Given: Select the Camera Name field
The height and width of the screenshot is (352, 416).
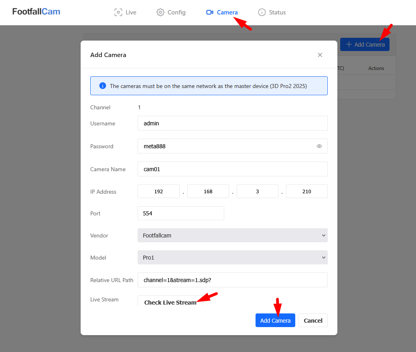Looking at the screenshot, I should 232,169.
